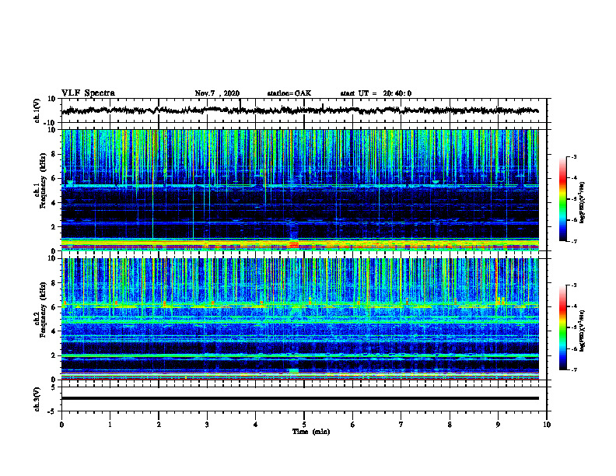
Task: Click the upper color bar beside ch.1
Action: coord(563,199)
